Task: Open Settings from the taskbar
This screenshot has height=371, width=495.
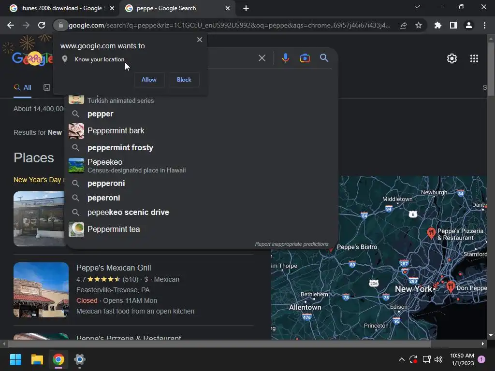Action: pyautogui.click(x=80, y=359)
